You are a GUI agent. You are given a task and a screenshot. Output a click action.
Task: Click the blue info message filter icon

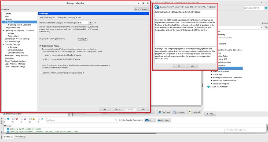click(x=8, y=119)
